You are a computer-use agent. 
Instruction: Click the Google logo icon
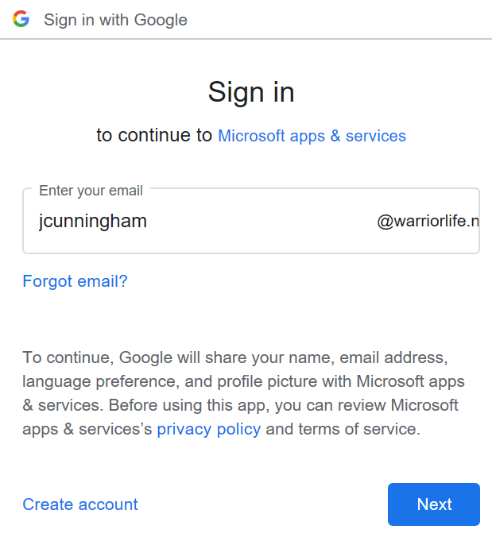coord(21,19)
